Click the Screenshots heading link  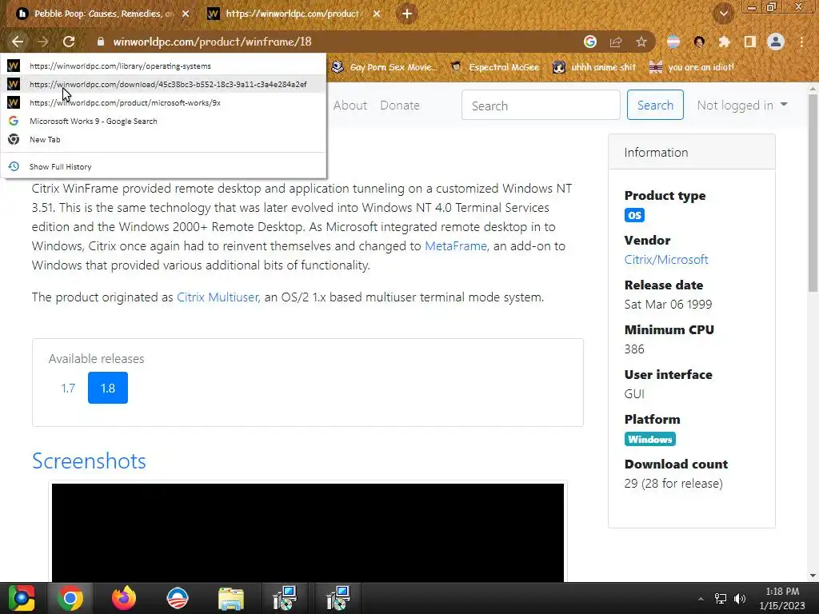[89, 461]
